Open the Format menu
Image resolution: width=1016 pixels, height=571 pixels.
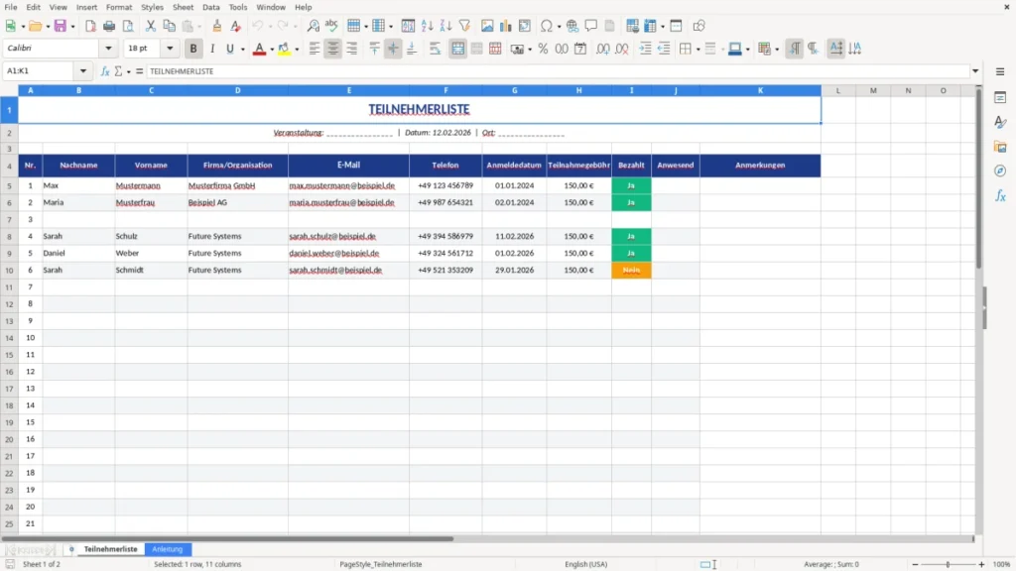pos(119,7)
